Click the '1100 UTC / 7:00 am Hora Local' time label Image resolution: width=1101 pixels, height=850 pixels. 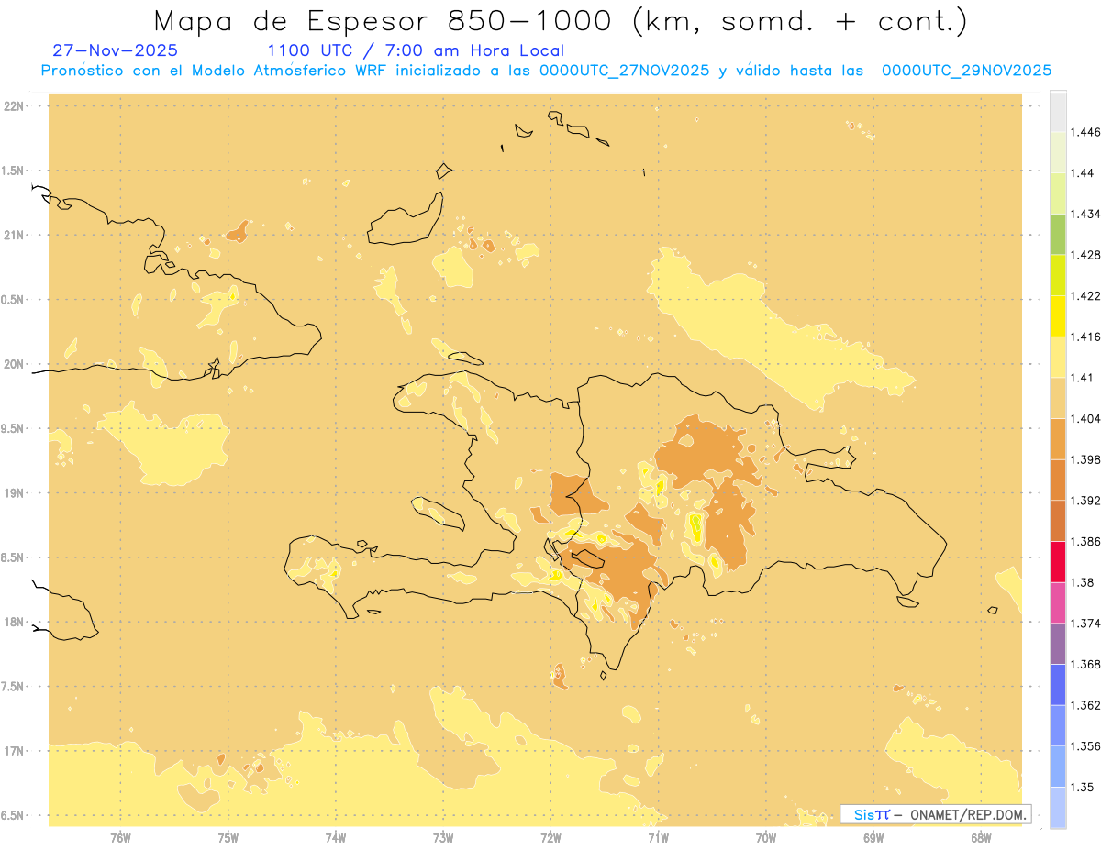[416, 50]
